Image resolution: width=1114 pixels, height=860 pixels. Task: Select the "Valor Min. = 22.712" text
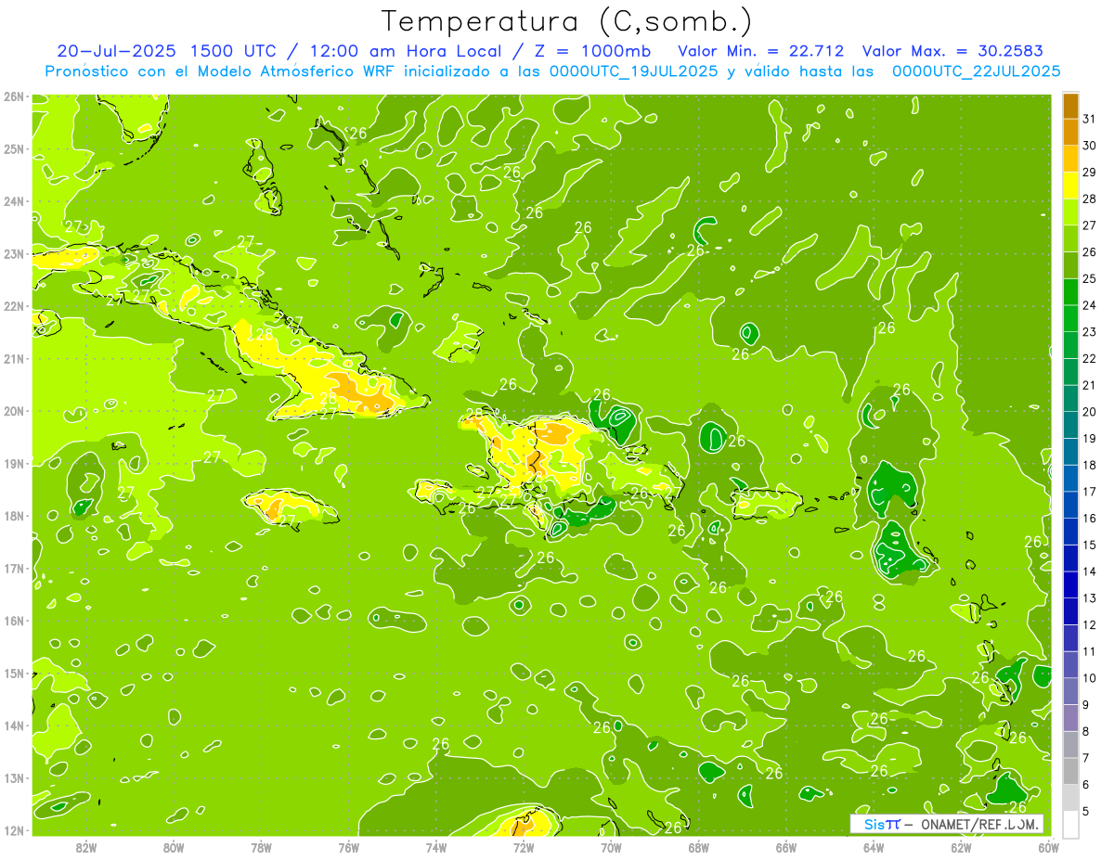[761, 51]
